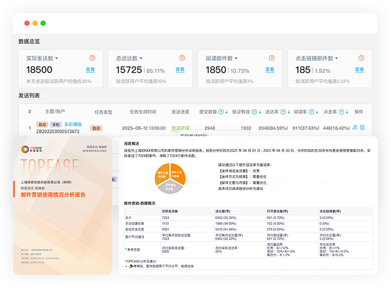Click help icon on 阅读邮件数 card
Image resolution: width=391 pixels, height=288 pixels.
tap(272, 58)
